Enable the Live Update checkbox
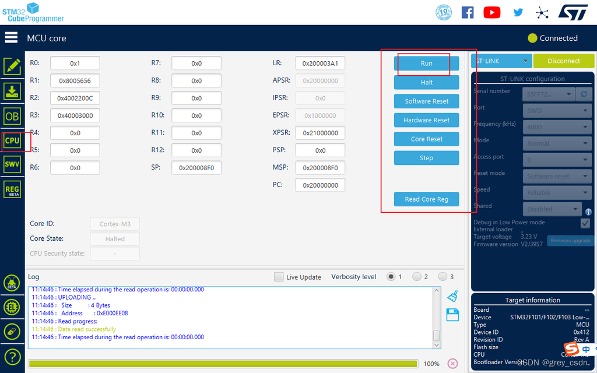This screenshot has height=373, width=597. 279,277
